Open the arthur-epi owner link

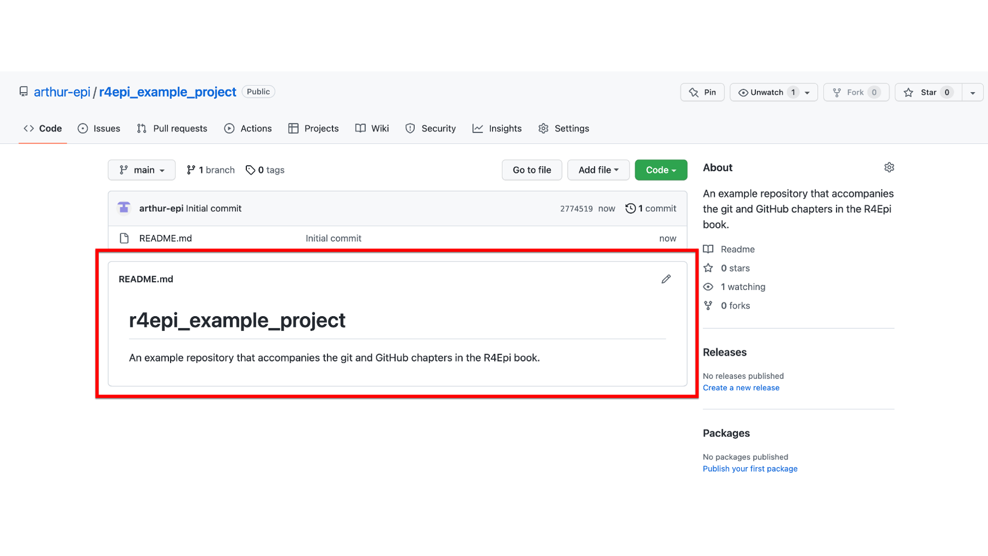tap(62, 92)
